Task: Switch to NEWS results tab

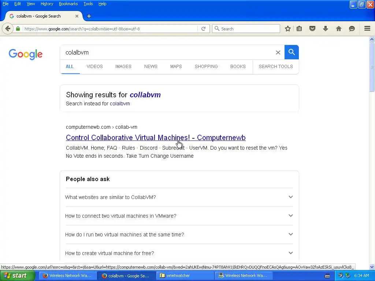Action: pyautogui.click(x=151, y=67)
